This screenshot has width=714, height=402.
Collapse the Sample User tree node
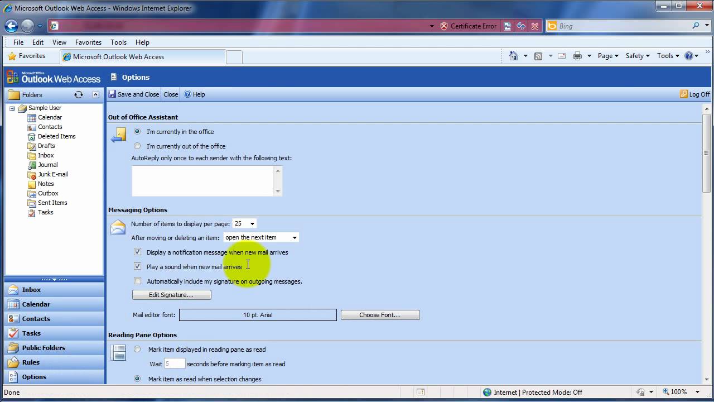12,108
